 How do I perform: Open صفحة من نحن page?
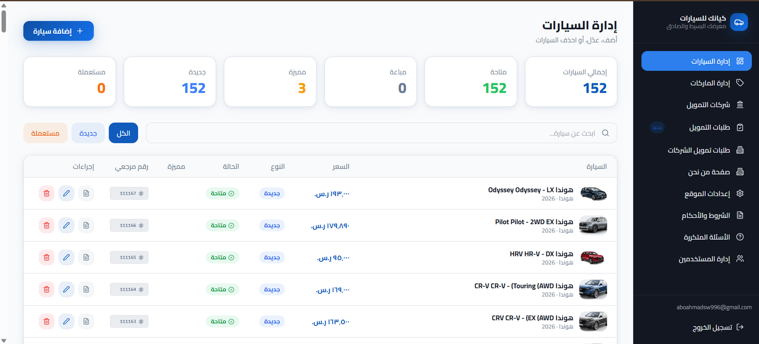coord(696,172)
